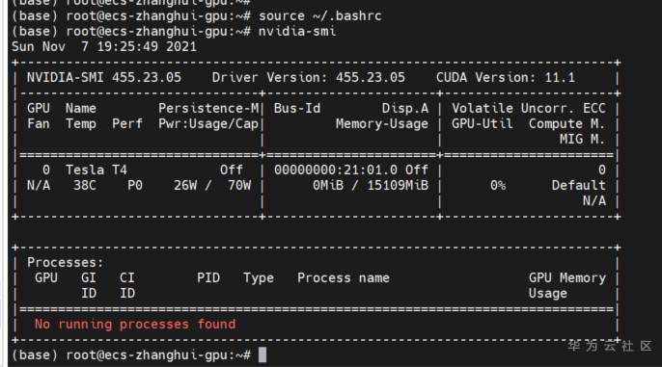Click the 26W / 70W power reading

click(x=212, y=185)
